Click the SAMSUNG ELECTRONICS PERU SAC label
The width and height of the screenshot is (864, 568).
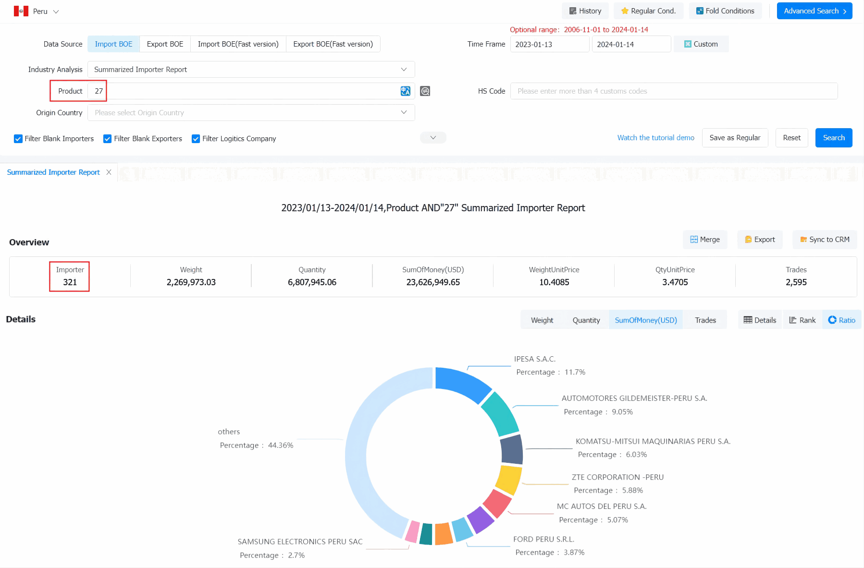(x=300, y=542)
